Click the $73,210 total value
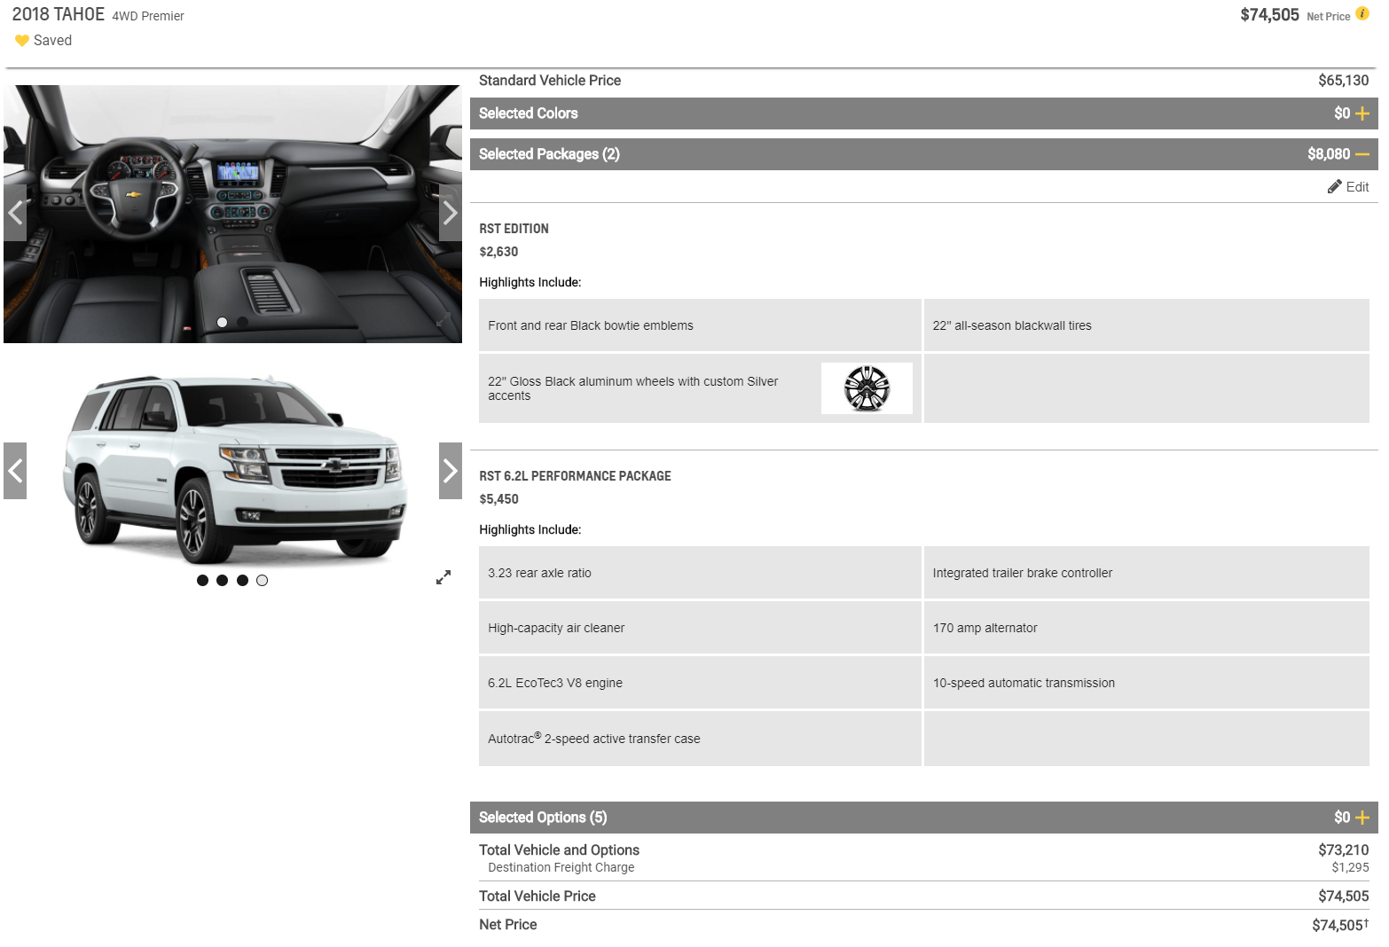 [1344, 850]
